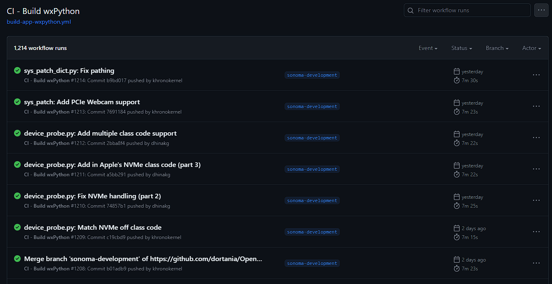552x284 pixels.
Task: Open 'device_probe.py: Add multiple class code support' run
Action: [100, 134]
